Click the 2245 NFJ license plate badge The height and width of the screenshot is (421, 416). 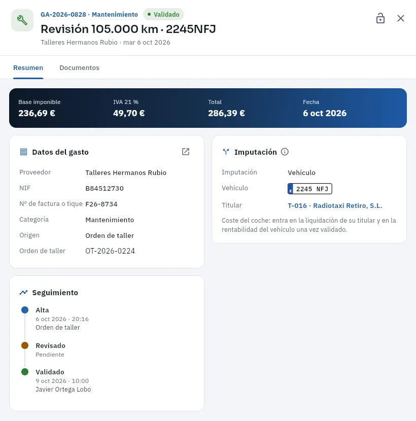pyautogui.click(x=309, y=189)
